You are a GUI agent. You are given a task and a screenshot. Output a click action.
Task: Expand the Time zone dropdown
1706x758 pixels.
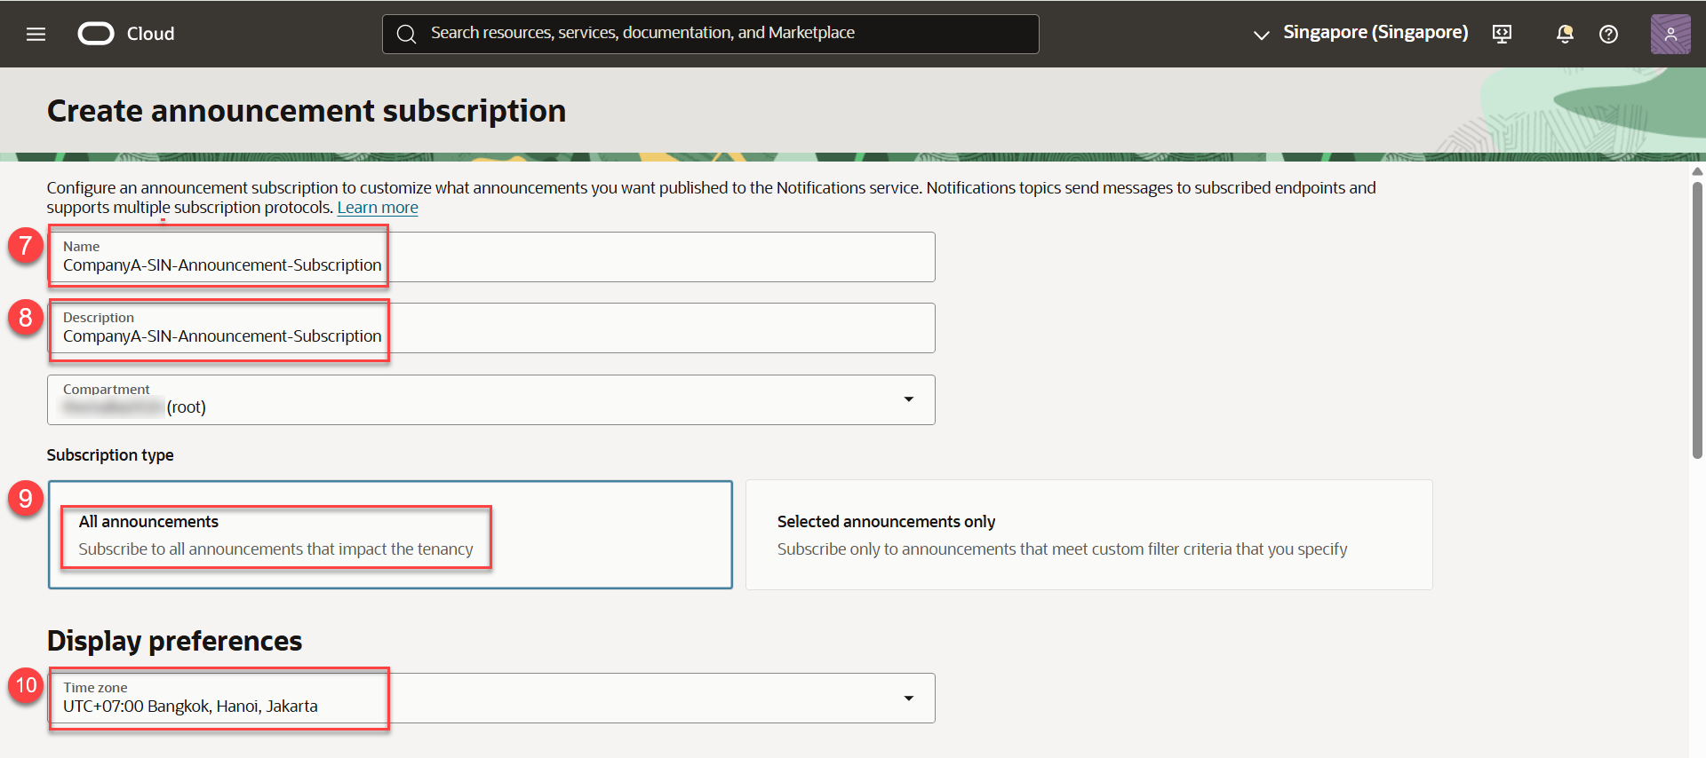click(x=491, y=699)
